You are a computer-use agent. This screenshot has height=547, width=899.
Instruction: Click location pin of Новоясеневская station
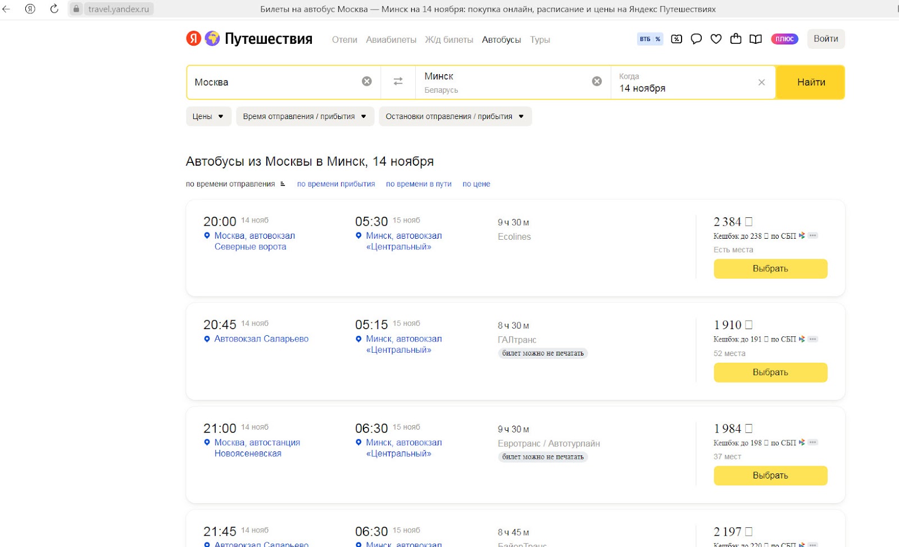click(207, 443)
